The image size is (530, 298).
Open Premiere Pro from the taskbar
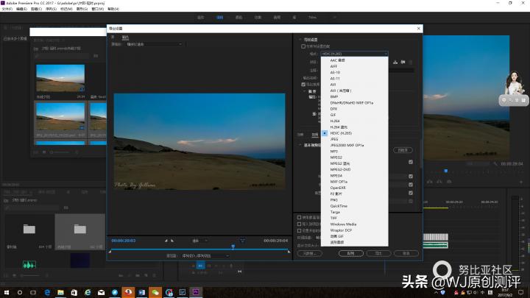point(197,291)
